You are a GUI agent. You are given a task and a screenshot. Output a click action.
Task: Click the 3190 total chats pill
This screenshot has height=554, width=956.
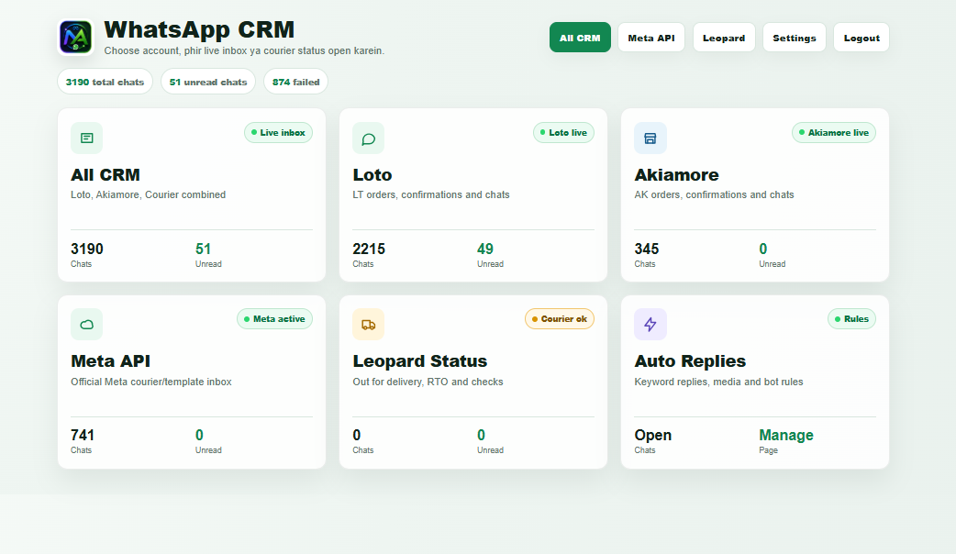click(x=105, y=82)
